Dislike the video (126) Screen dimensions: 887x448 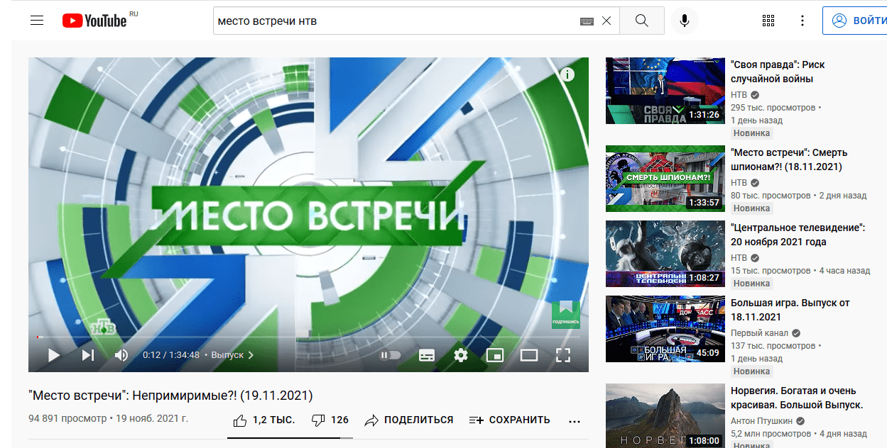(x=330, y=420)
